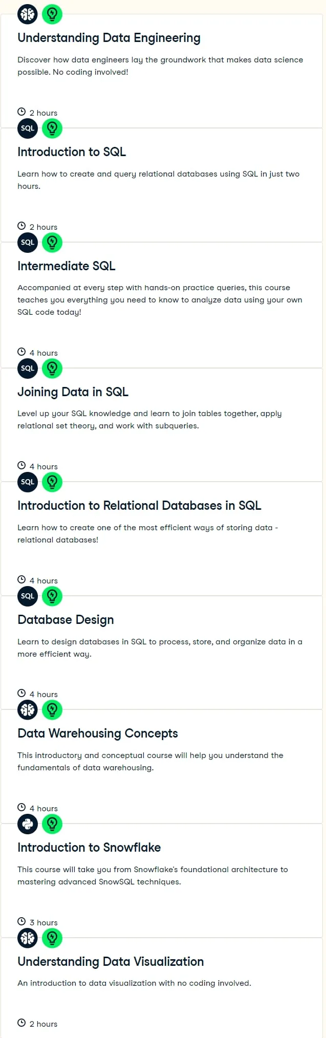Viewport: 326px width, 1038px height.
Task: Open the Understanding Data Visualization course
Action: point(111,962)
